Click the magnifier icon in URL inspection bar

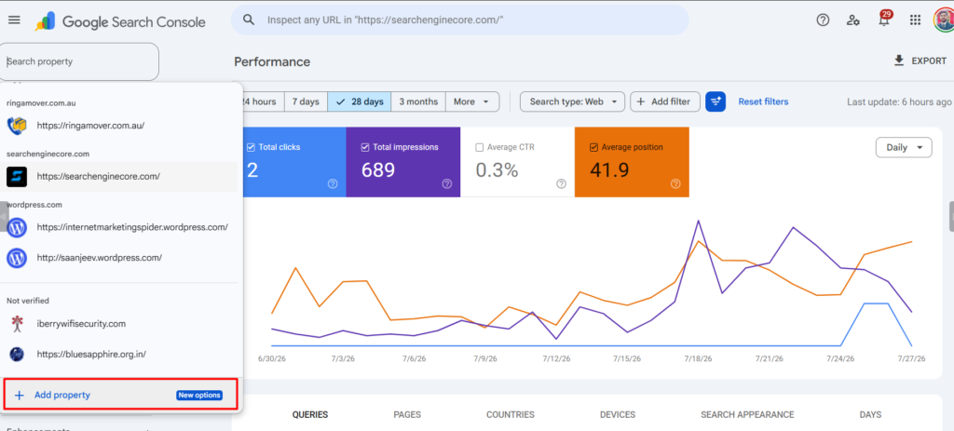(248, 20)
